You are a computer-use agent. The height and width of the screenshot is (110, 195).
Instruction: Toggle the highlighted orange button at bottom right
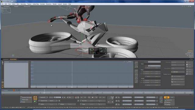point(167,97)
